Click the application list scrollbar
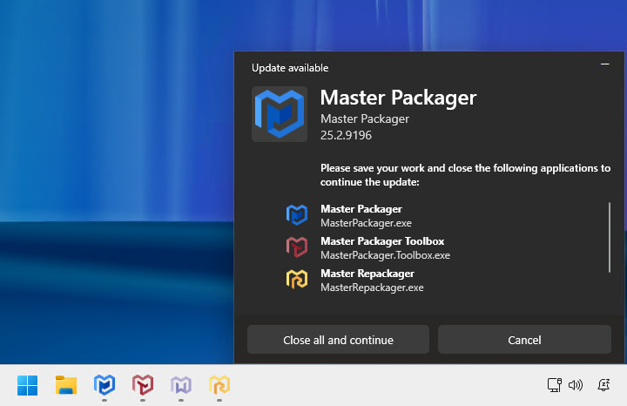 (610, 237)
